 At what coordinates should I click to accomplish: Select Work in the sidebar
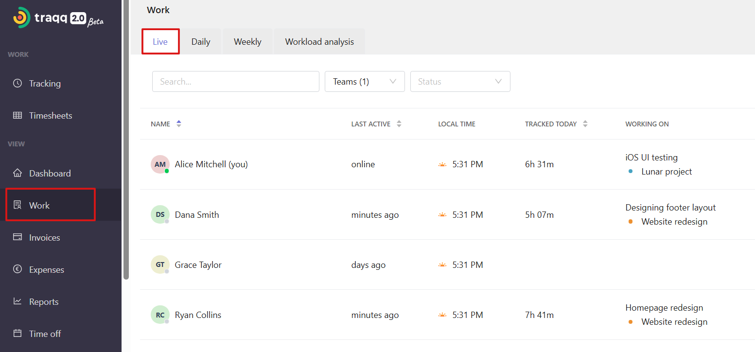pyautogui.click(x=61, y=205)
